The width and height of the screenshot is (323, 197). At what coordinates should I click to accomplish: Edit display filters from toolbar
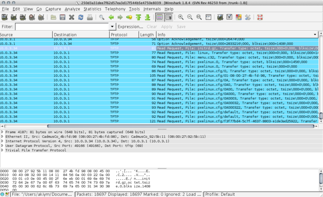coord(229,17)
